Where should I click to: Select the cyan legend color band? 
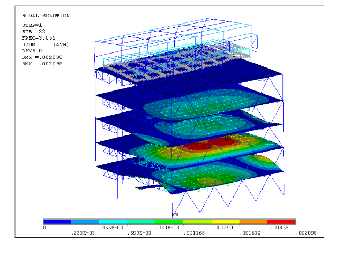[x=113, y=221]
